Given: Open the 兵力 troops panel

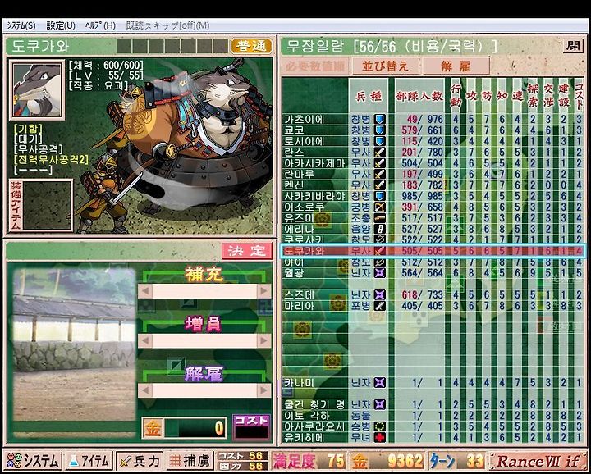Looking at the screenshot, I should [x=140, y=461].
